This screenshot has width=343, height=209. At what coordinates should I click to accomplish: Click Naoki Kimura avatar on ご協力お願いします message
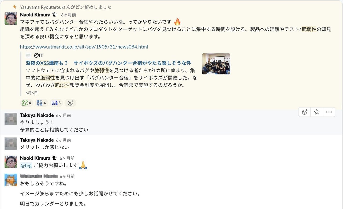tap(11, 162)
